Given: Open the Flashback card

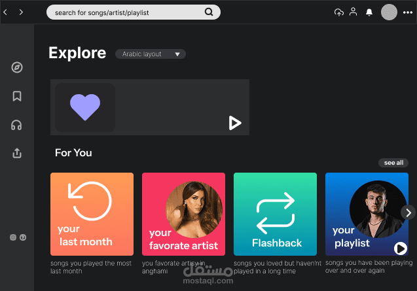Looking at the screenshot, I should (275, 214).
